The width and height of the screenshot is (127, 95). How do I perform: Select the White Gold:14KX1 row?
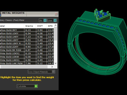pyautogui.click(x=27, y=60)
